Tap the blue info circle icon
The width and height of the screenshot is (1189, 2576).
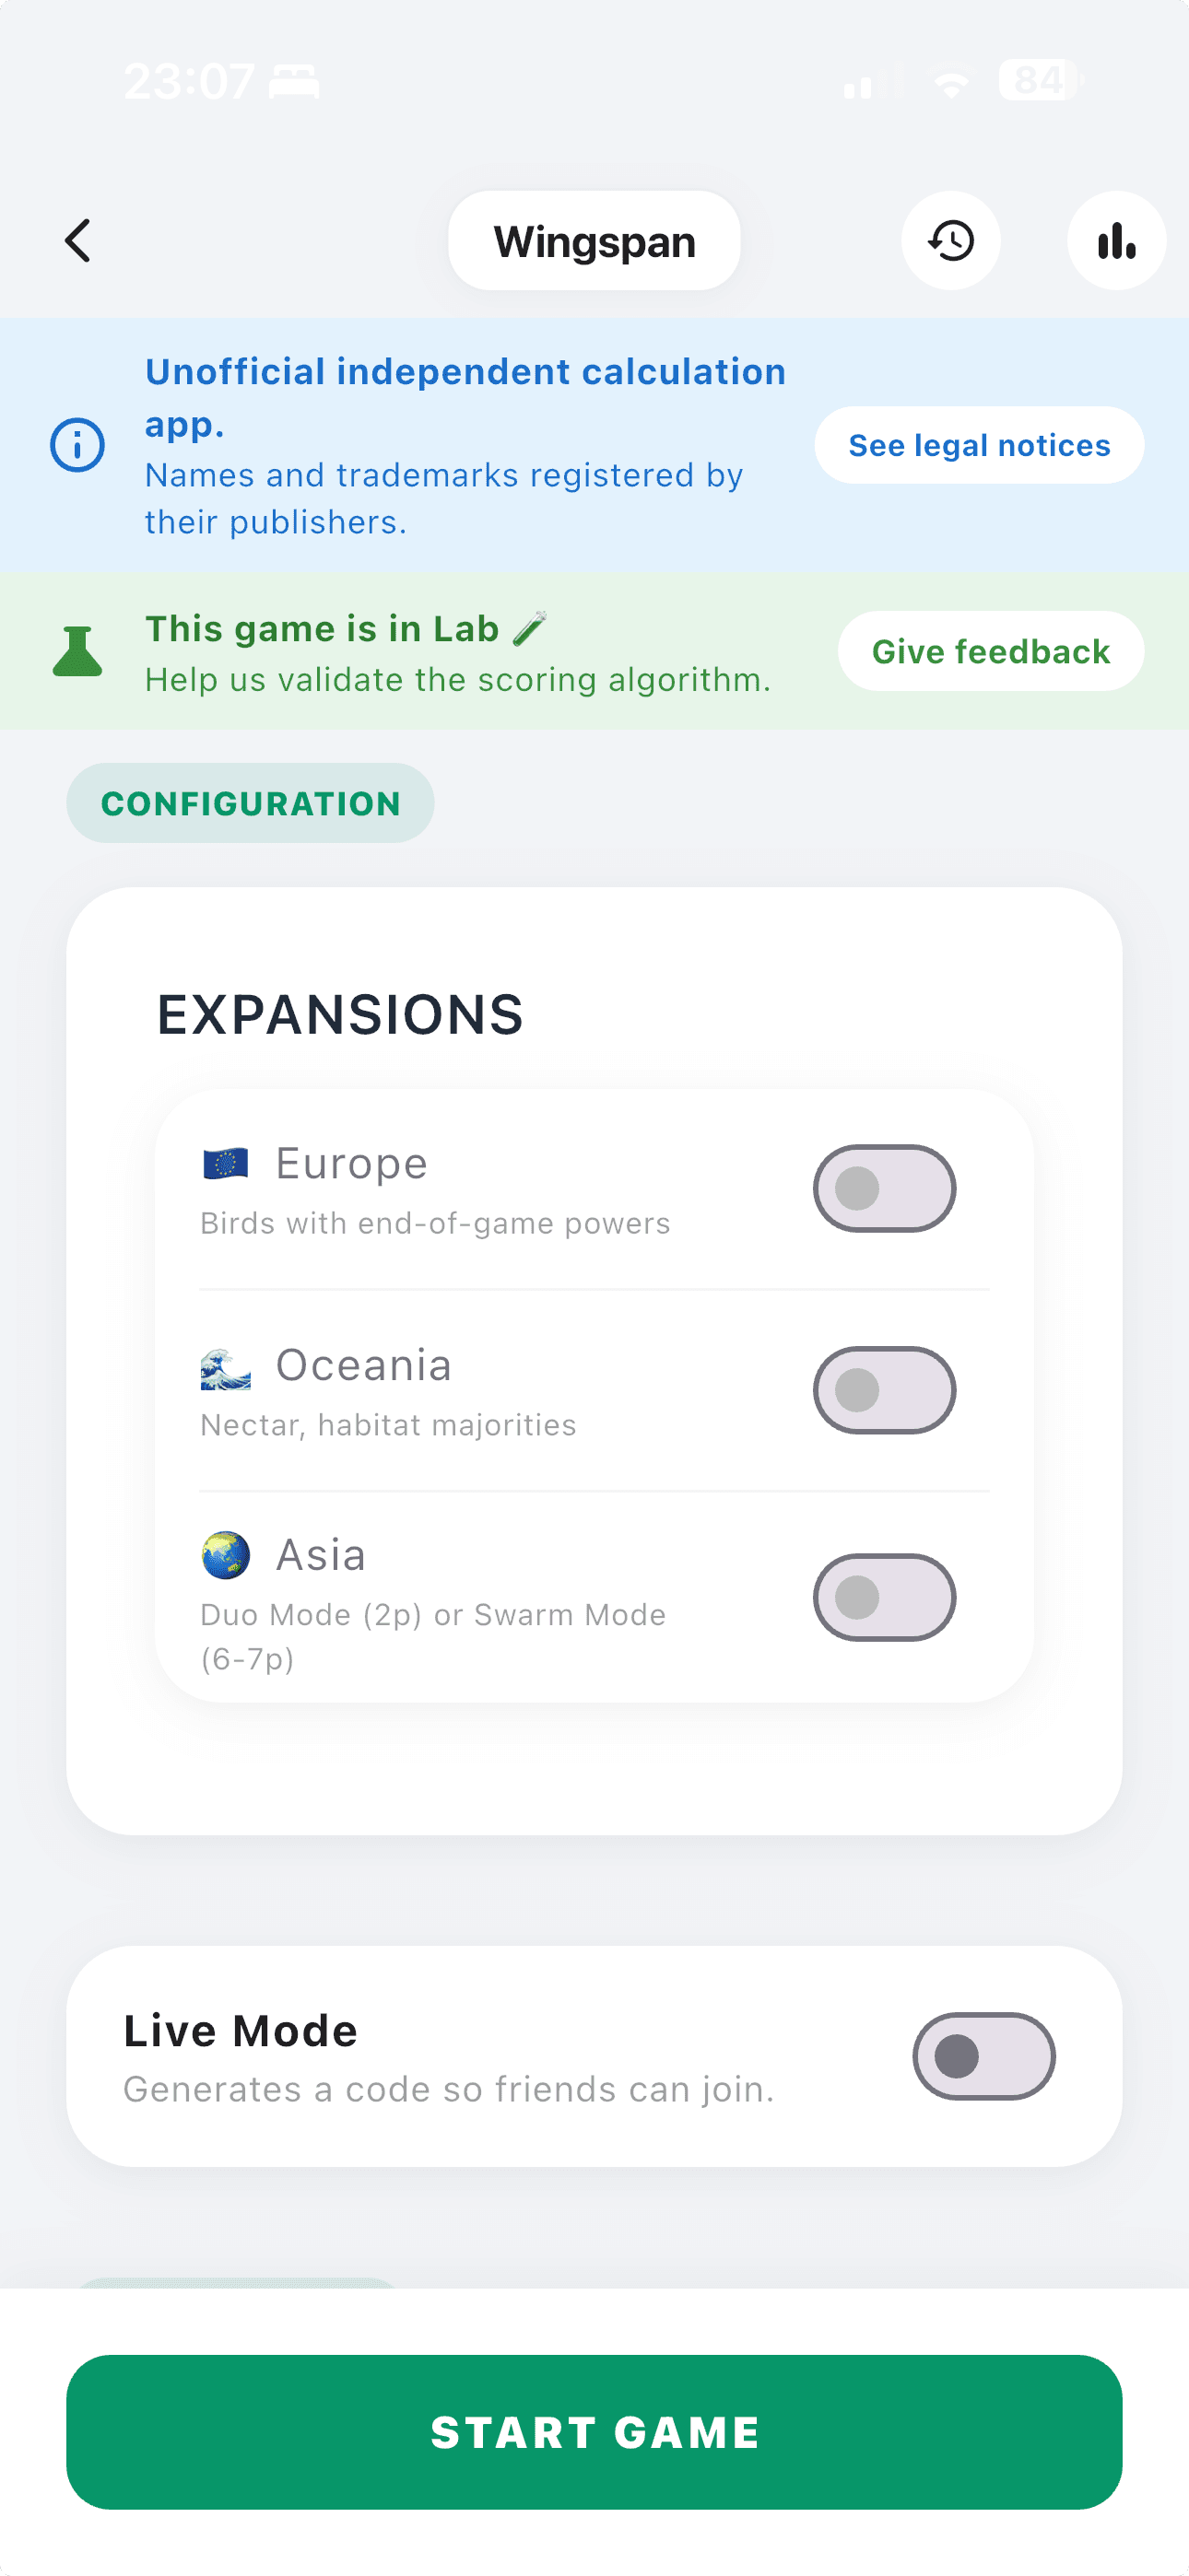click(77, 445)
